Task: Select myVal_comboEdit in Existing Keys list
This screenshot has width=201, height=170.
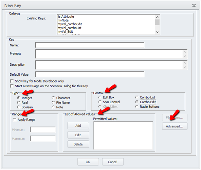Action: click(x=70, y=24)
